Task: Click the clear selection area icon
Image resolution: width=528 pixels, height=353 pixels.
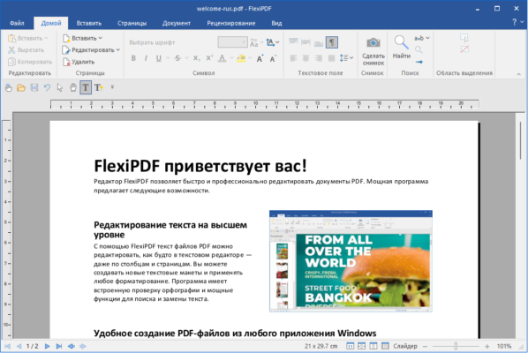Action: [x=464, y=49]
